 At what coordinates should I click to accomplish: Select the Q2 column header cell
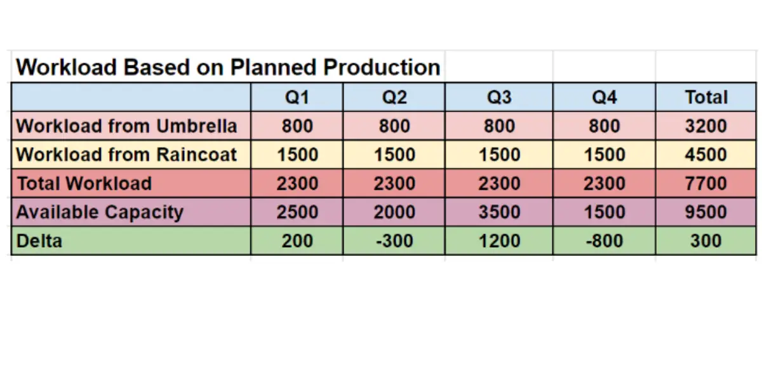click(x=394, y=97)
